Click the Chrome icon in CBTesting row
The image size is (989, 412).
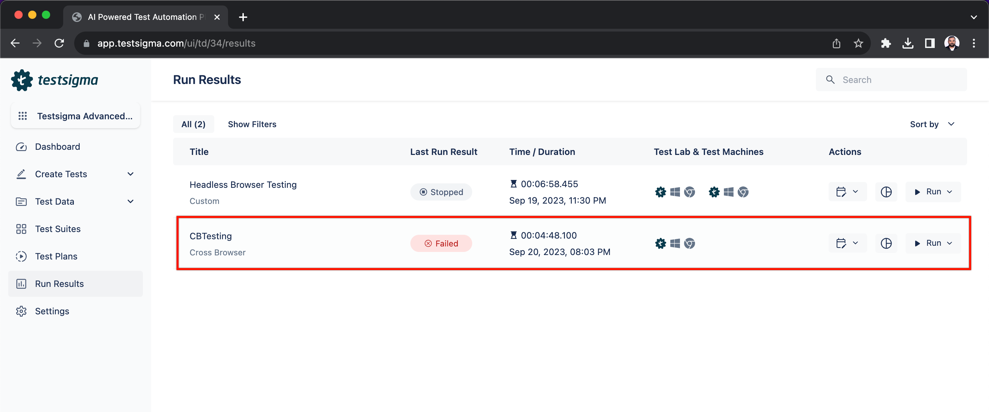pos(690,243)
